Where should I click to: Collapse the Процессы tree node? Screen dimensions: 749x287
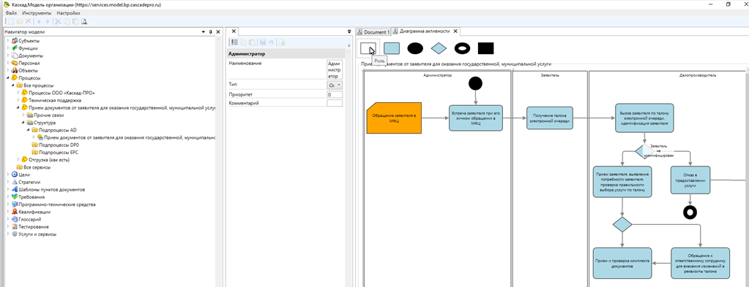point(8,77)
